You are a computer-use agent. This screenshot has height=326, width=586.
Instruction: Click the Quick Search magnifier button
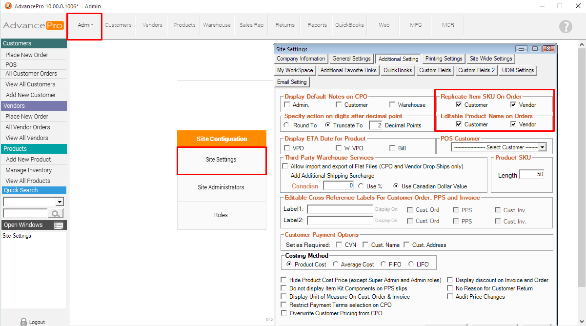tap(57, 213)
